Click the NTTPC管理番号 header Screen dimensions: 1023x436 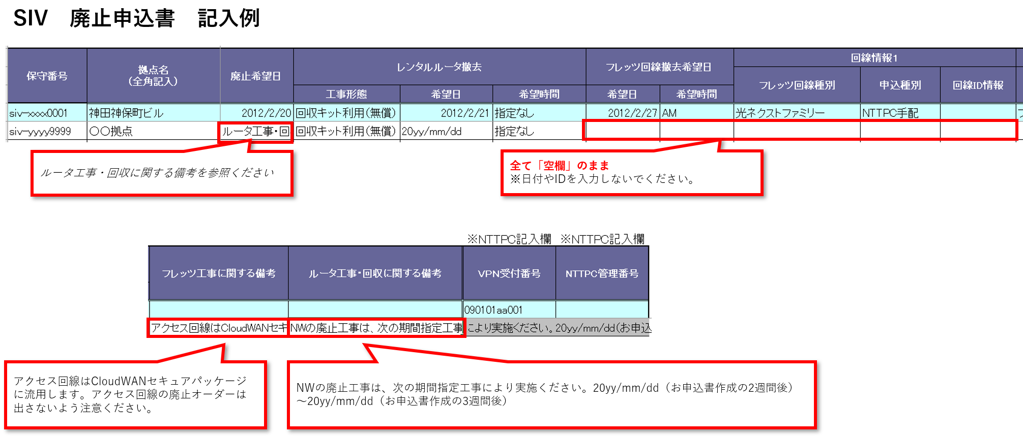602,273
